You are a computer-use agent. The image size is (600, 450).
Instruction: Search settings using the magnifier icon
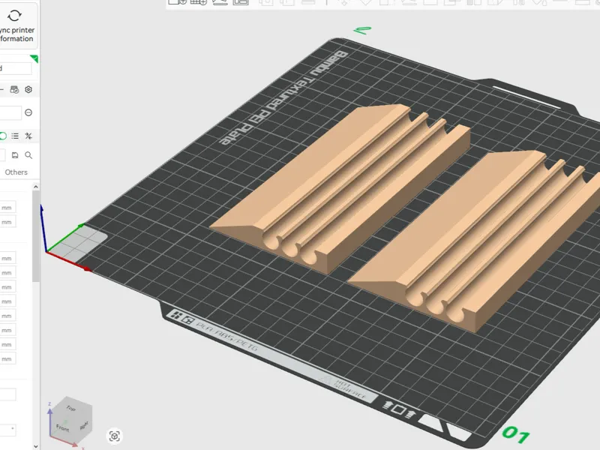(28, 155)
